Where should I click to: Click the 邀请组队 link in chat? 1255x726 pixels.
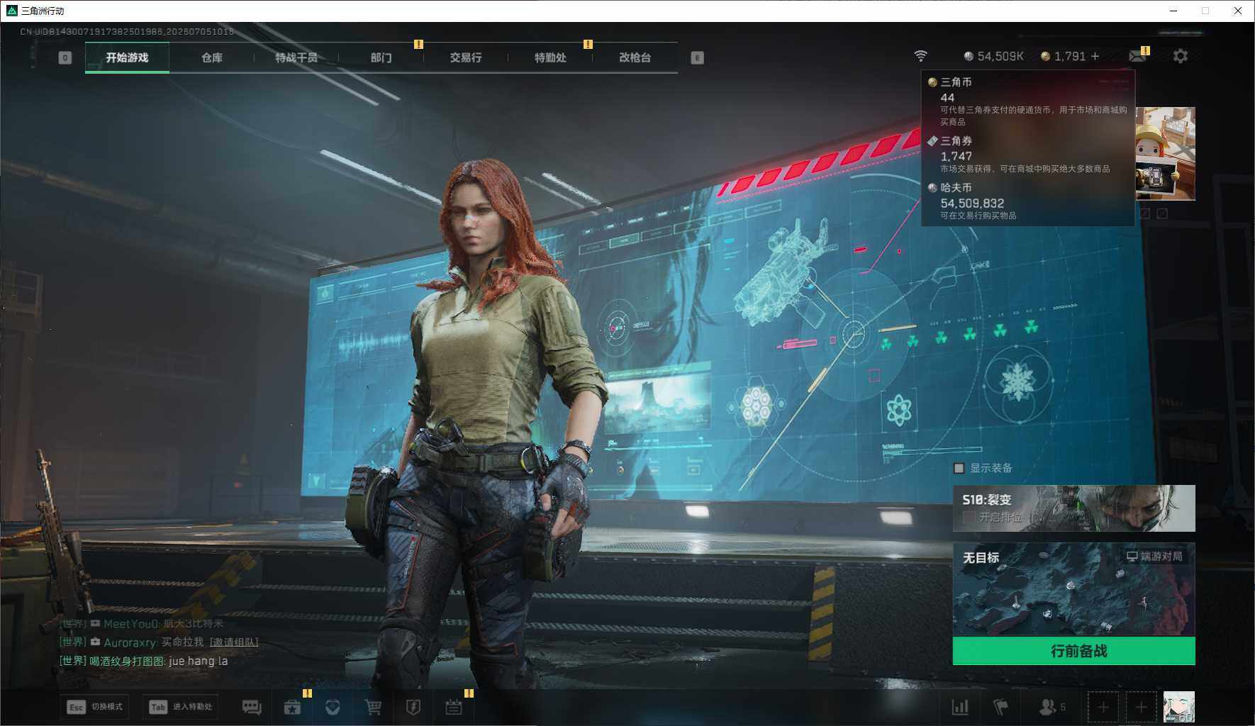(x=234, y=642)
